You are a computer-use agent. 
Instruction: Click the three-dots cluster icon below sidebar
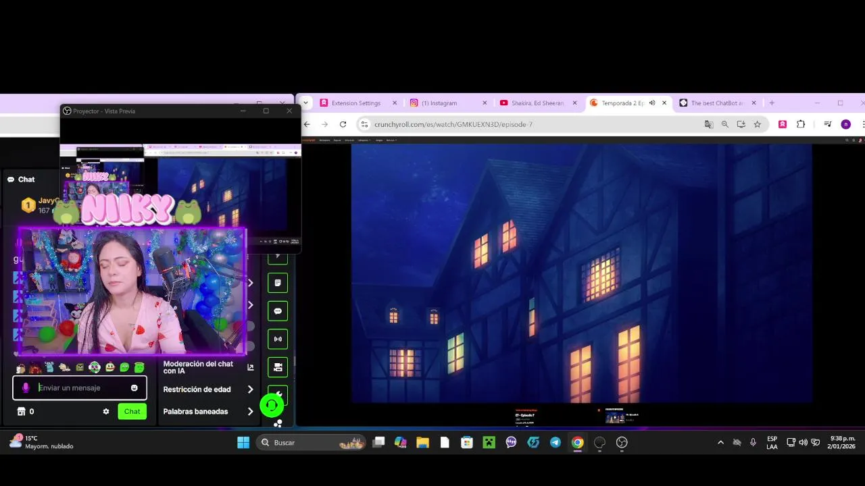click(278, 423)
